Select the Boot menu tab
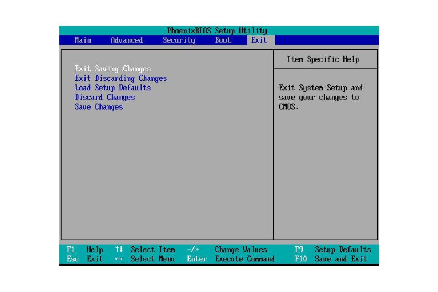 click(223, 40)
